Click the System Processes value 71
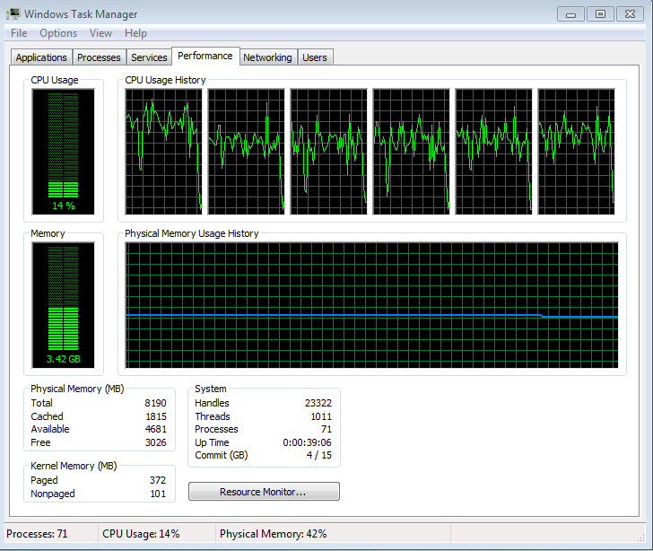 pyautogui.click(x=326, y=429)
